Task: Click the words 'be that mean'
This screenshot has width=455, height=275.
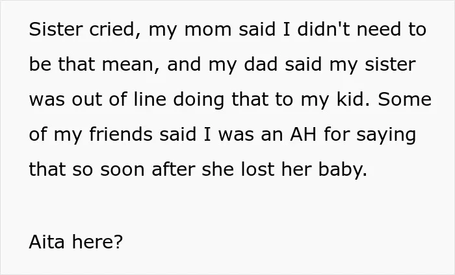Action: [x=92, y=64]
